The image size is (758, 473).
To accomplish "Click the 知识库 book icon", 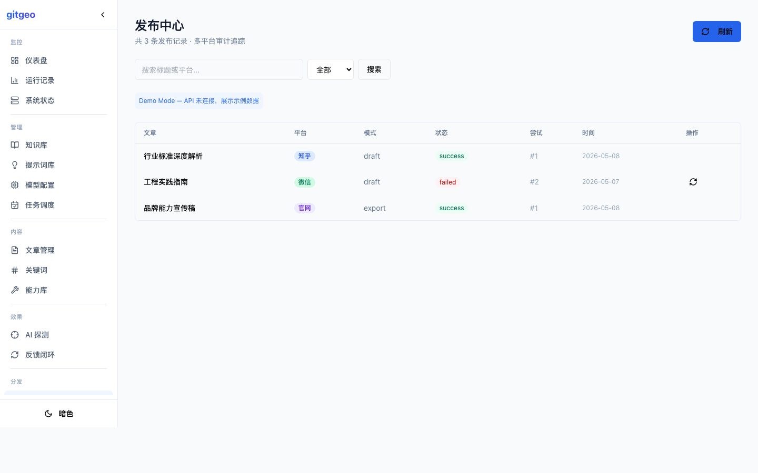I will 15,145.
